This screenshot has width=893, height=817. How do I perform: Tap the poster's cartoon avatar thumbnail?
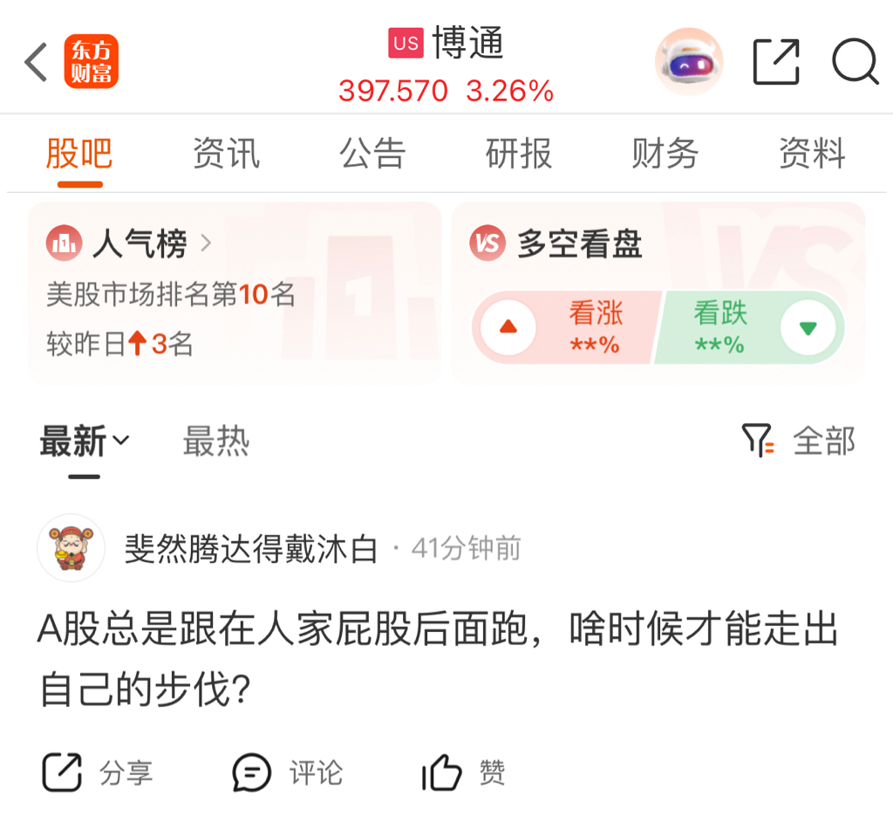pos(72,548)
